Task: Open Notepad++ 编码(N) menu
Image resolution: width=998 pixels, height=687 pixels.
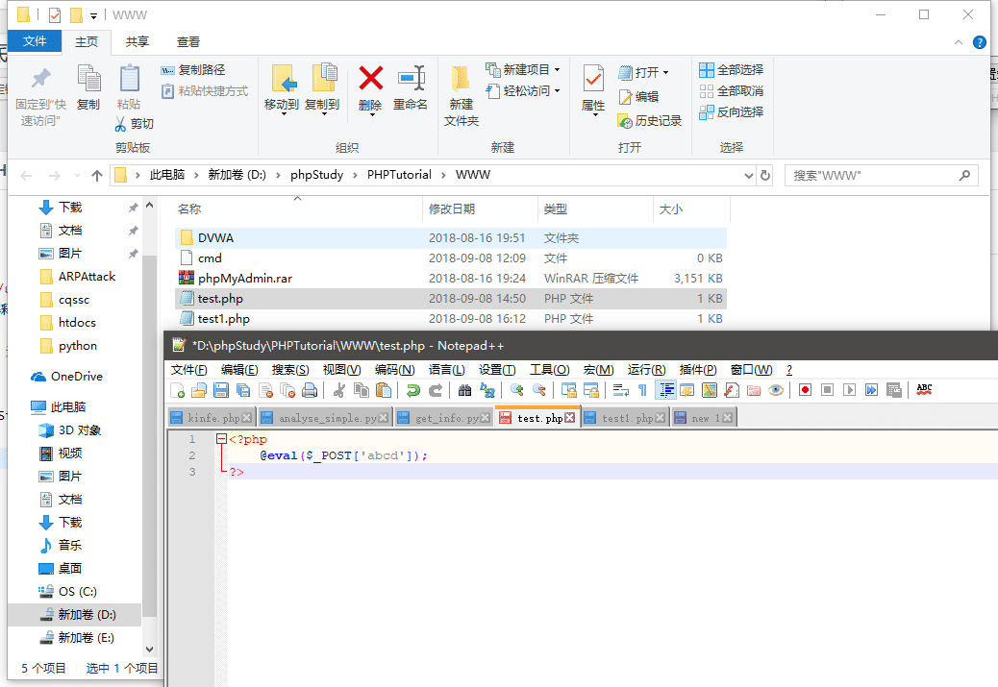Action: pyautogui.click(x=394, y=370)
